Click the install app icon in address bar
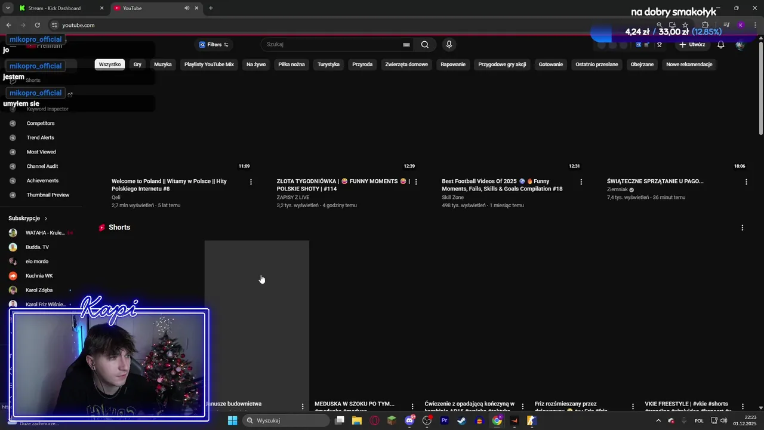The width and height of the screenshot is (764, 430). tap(672, 25)
